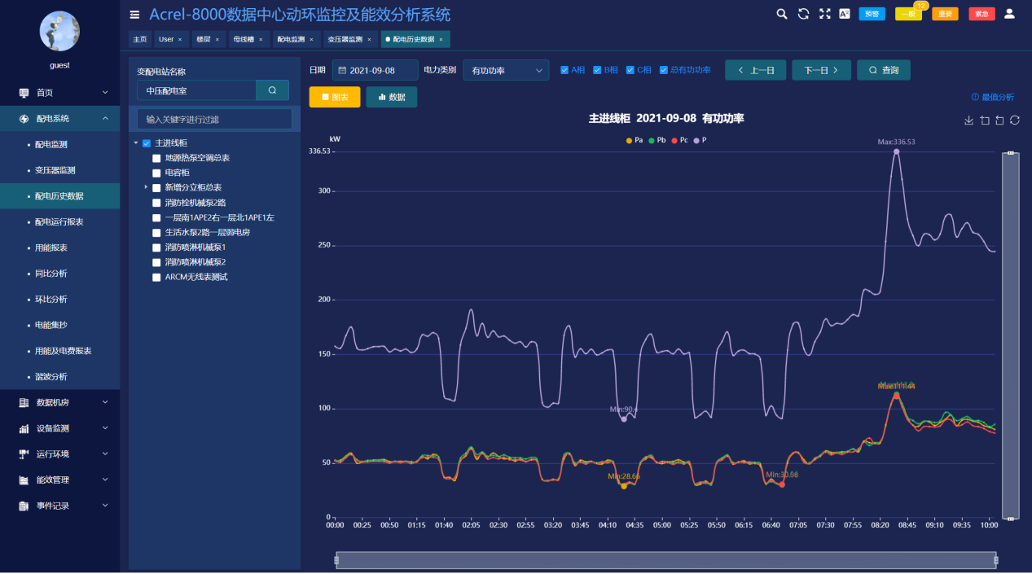Activate the chart zoom selection tool
Screen dimensions: 1032x574
pos(984,120)
